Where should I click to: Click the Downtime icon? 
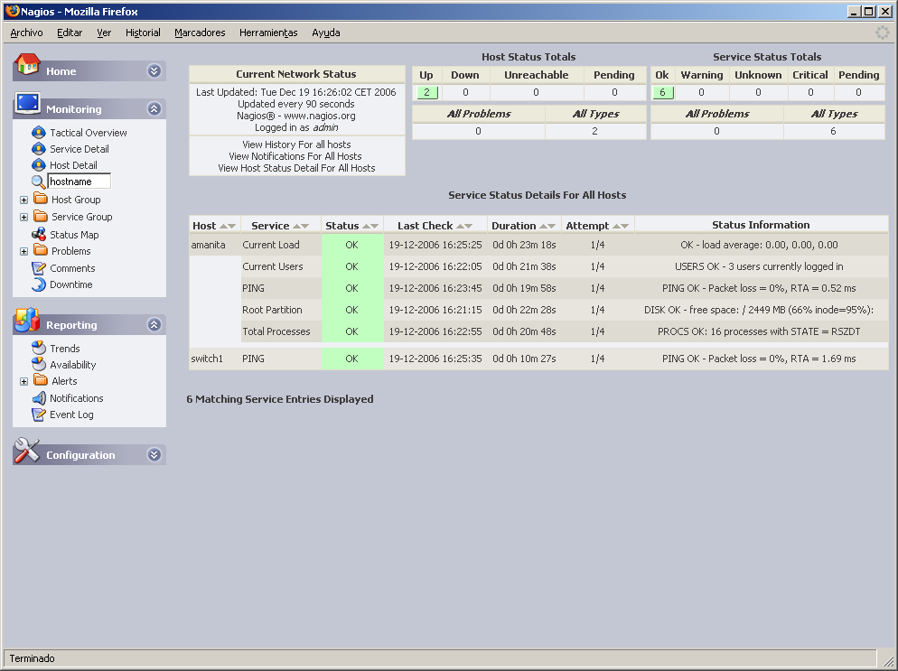pos(38,284)
